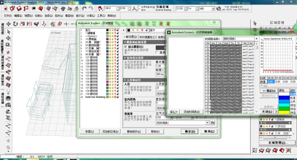Screen dimensions: 297x160
Task: Click the 取消 Cancel button in zone dialog
Action: (209, 131)
